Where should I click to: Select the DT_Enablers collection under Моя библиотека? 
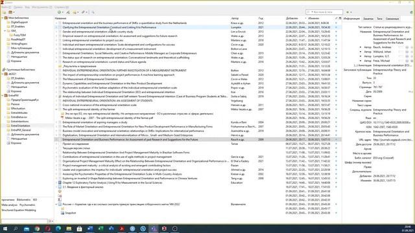(18, 27)
